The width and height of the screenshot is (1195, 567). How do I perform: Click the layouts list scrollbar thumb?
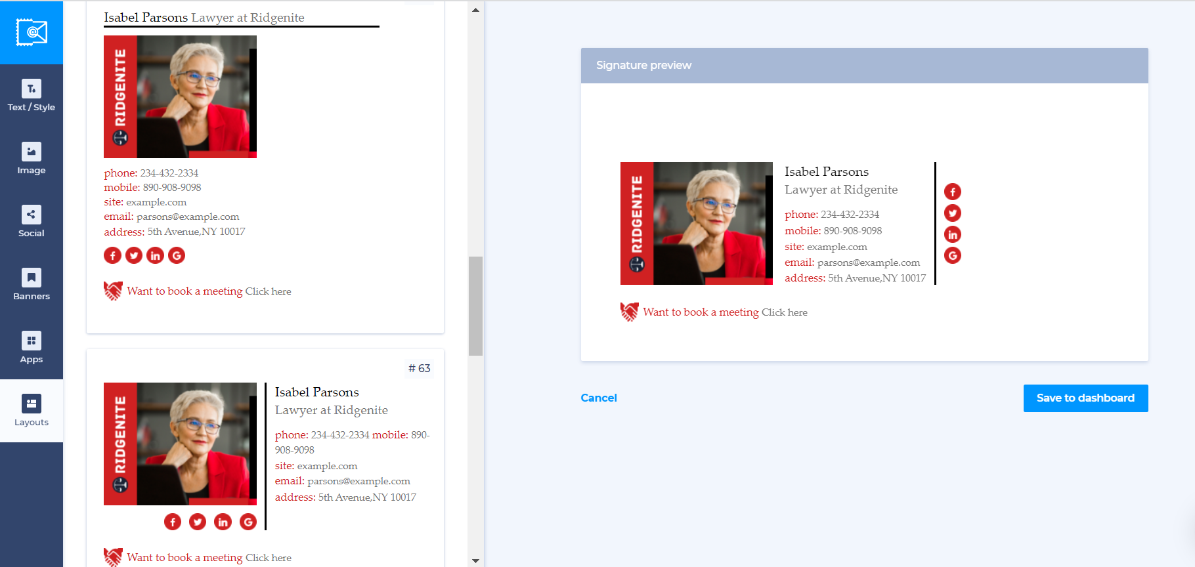coord(476,306)
